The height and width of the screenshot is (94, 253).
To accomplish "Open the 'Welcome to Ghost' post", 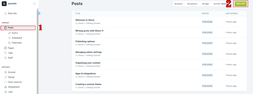I will pos(85,20).
